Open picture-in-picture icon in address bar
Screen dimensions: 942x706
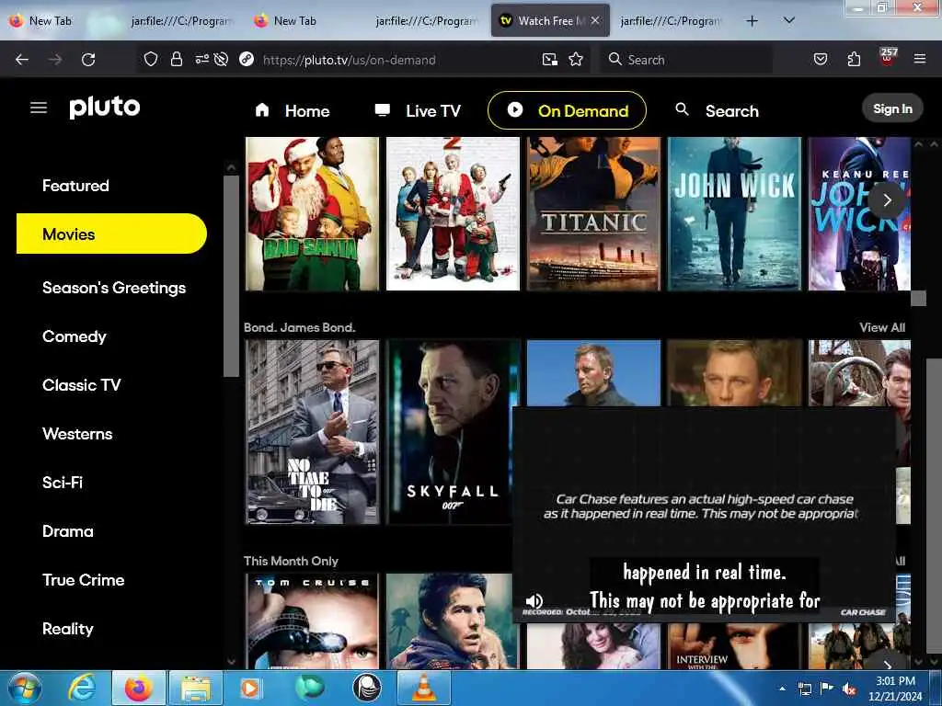pos(549,59)
